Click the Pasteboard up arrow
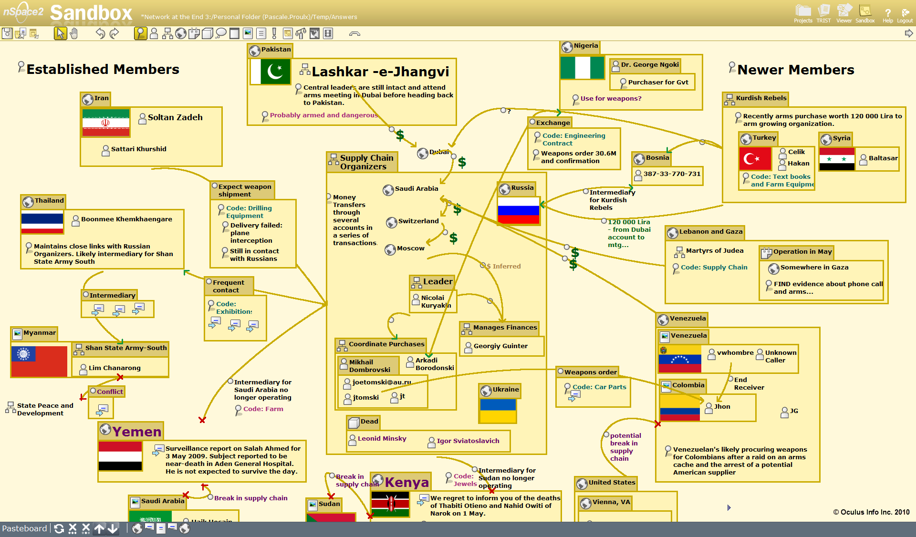The width and height of the screenshot is (916, 537). point(99,528)
